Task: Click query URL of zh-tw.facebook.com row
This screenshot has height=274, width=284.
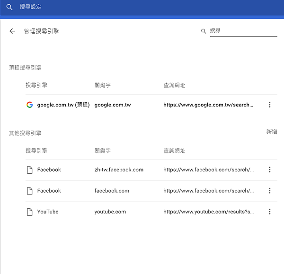Action: pos(208,170)
